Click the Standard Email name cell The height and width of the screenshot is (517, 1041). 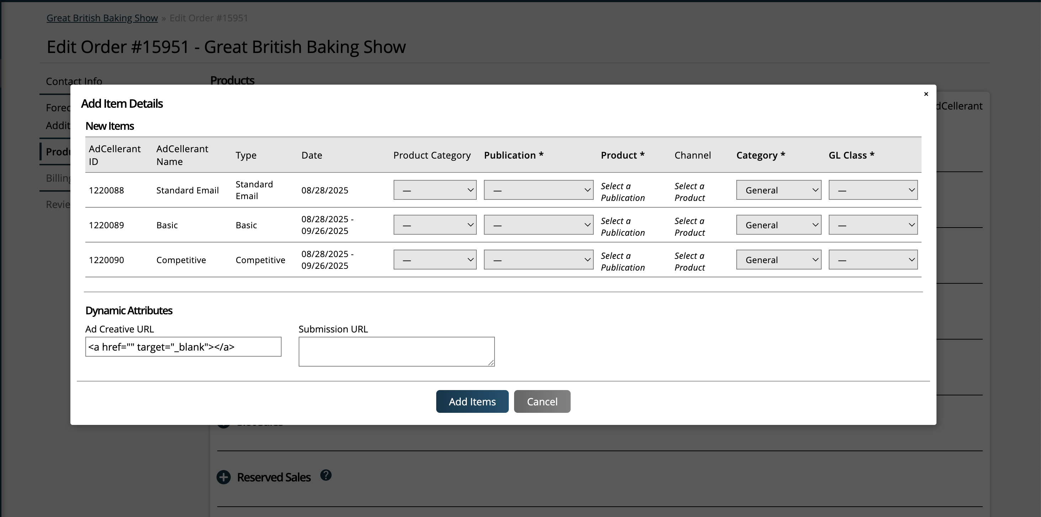tap(187, 190)
